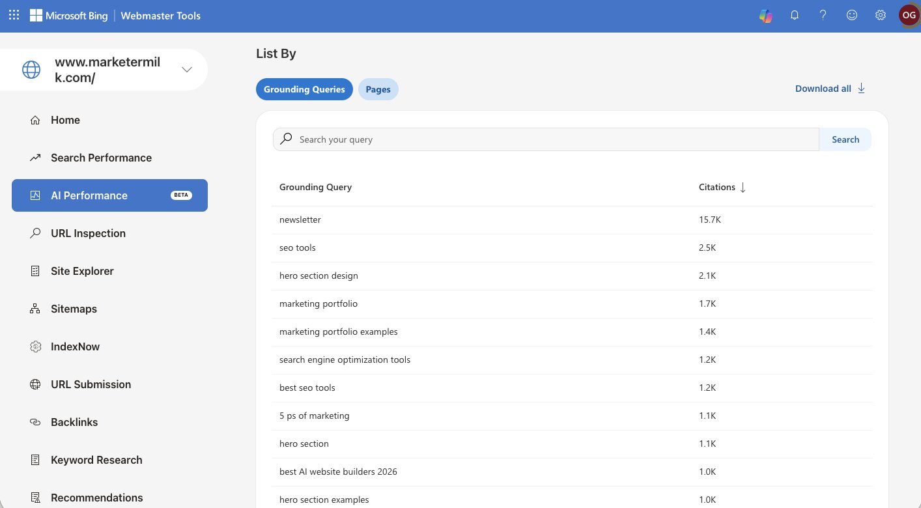The height and width of the screenshot is (508, 921).
Task: Open the Copilot assistant in the top bar
Action: tap(765, 15)
